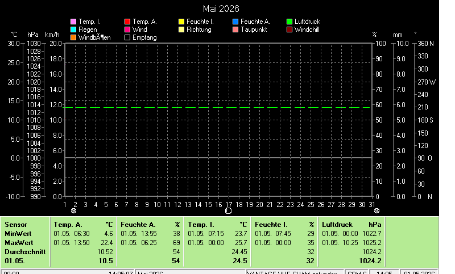Click the Luftdruck green color swatch

[x=289, y=22]
